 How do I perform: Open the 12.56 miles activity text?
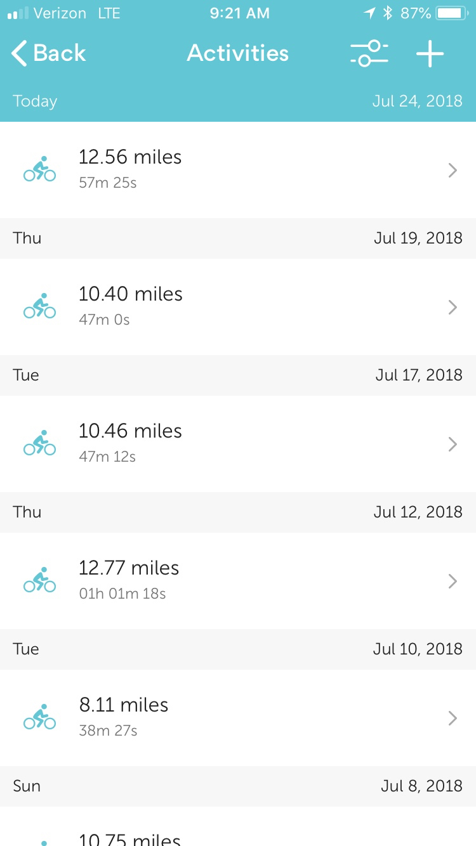pos(130,157)
